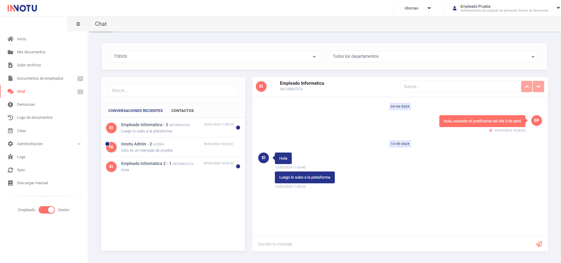Screen dimensions: 561x263
Task: Open Logs de documentos link
Action: click(x=35, y=118)
